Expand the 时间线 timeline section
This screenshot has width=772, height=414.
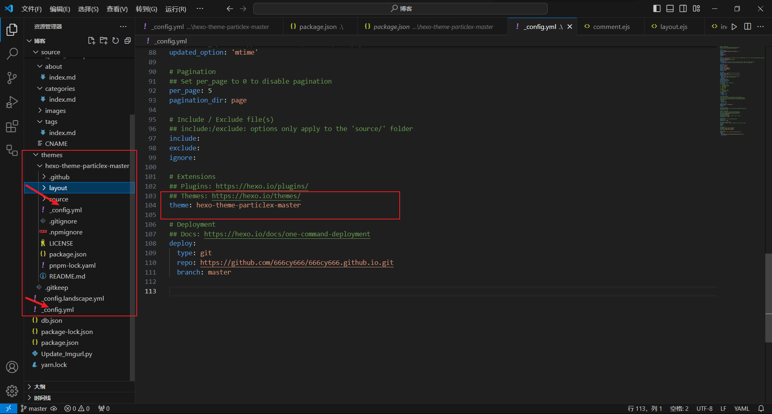point(79,398)
